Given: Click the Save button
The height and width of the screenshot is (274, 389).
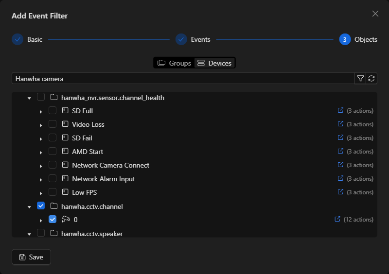Looking at the screenshot, I should pos(31,257).
